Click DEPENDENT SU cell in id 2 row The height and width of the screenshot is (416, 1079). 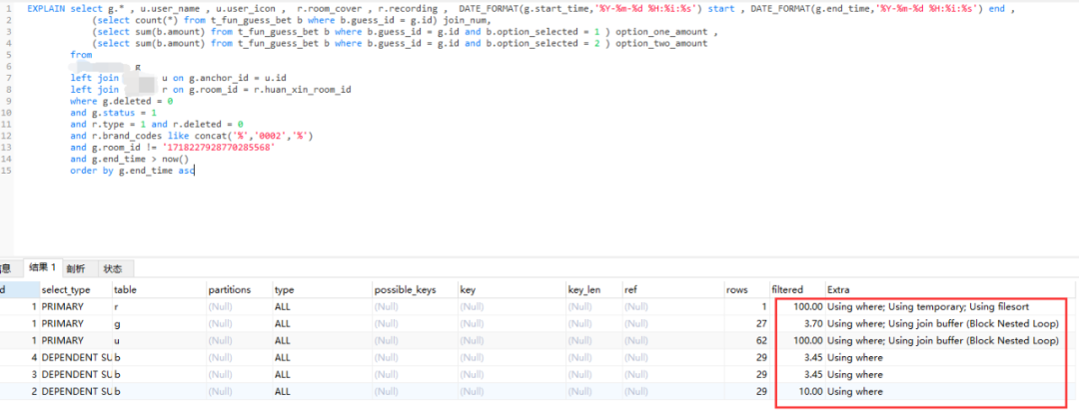point(76,391)
